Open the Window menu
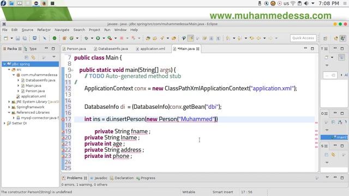Image resolution: width=349 pixels, height=196 pixels. point(120,30)
